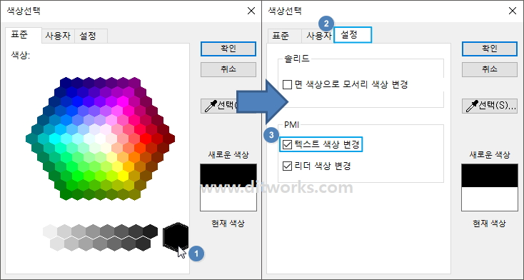Confirm with 확인 in right dialog

[x=490, y=49]
